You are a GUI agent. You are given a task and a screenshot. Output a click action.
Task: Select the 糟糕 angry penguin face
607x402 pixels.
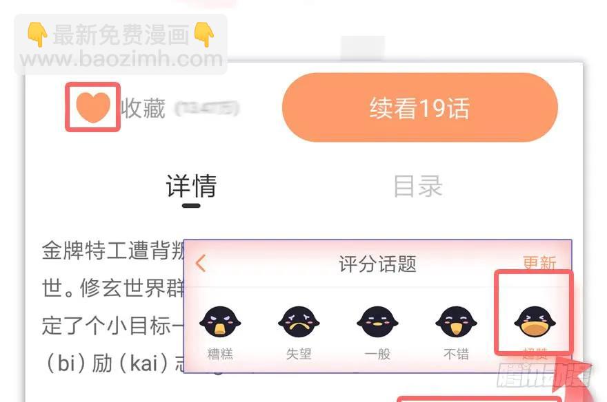(x=220, y=321)
